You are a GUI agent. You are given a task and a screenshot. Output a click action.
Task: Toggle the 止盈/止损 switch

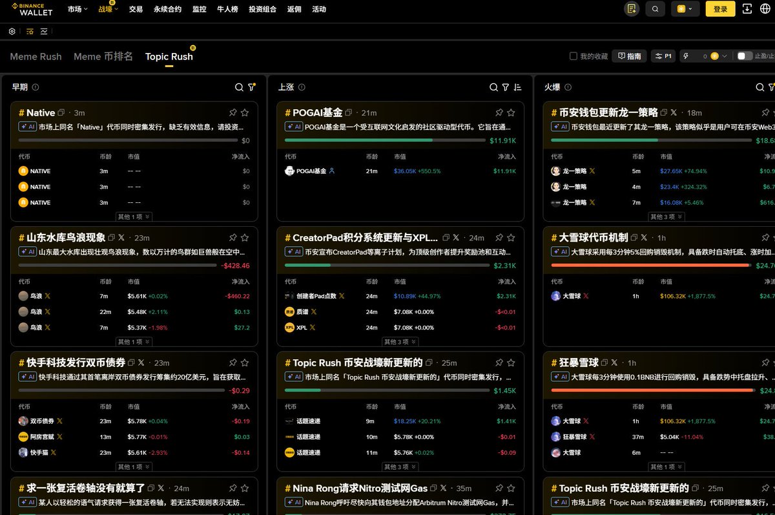[x=745, y=56]
